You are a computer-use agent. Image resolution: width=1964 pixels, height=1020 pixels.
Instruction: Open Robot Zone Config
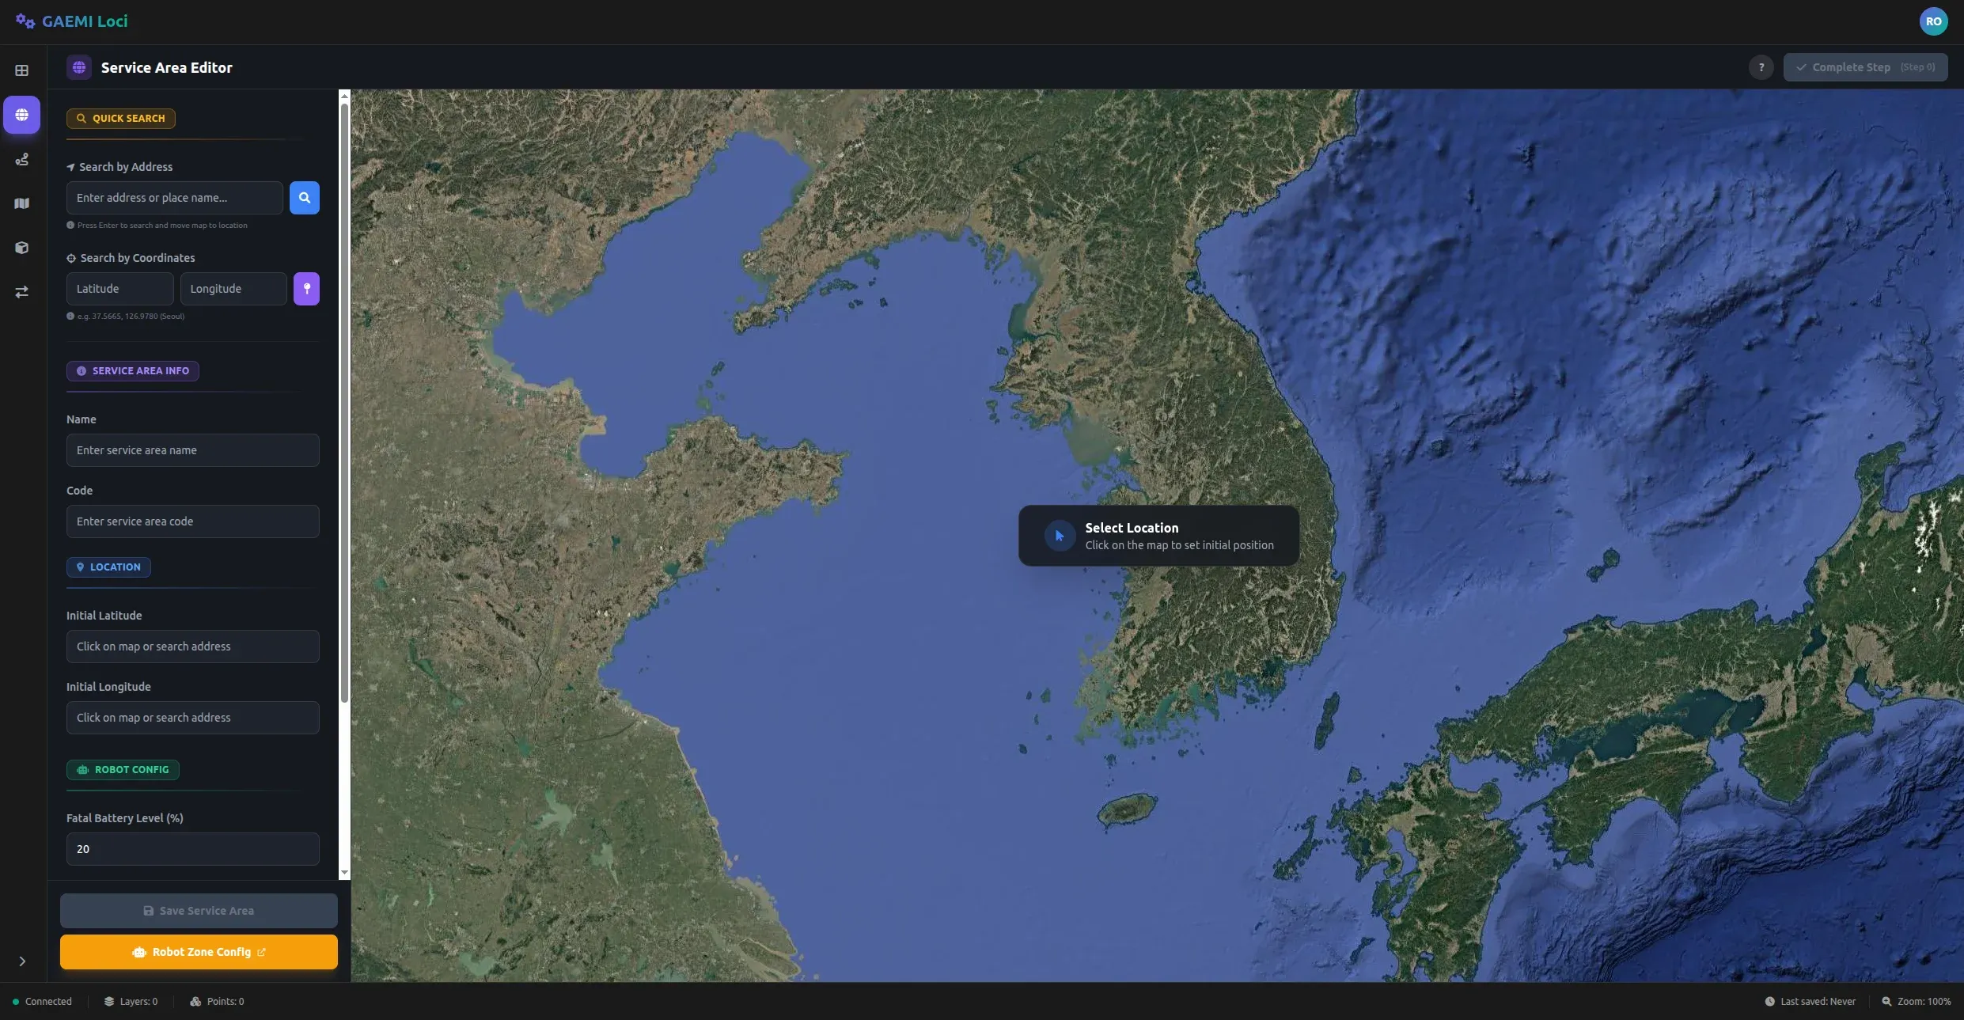[198, 952]
